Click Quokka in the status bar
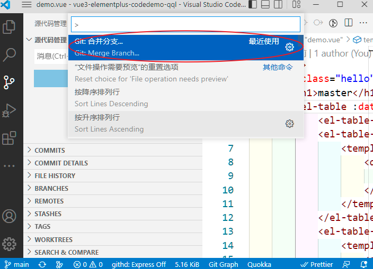Viewport: 373px width, 269px height. pos(259,264)
